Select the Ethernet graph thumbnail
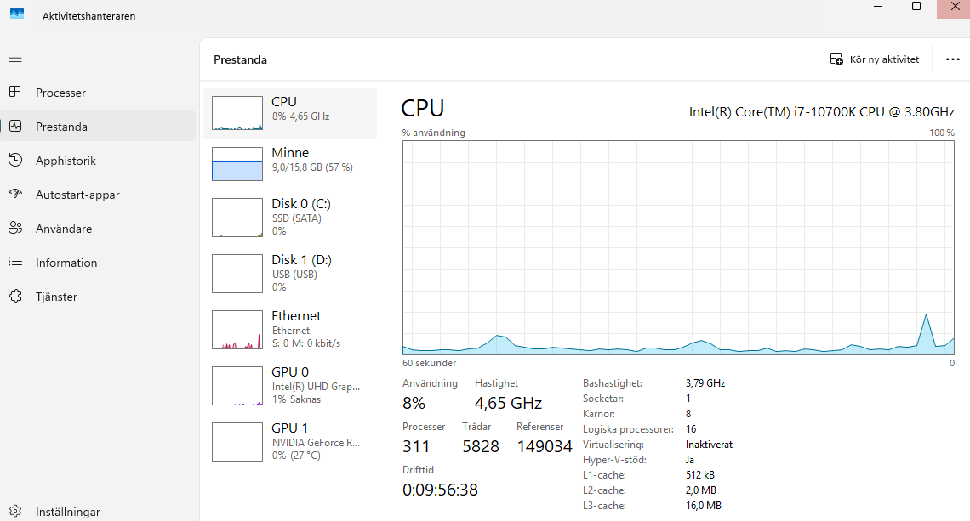 (237, 330)
